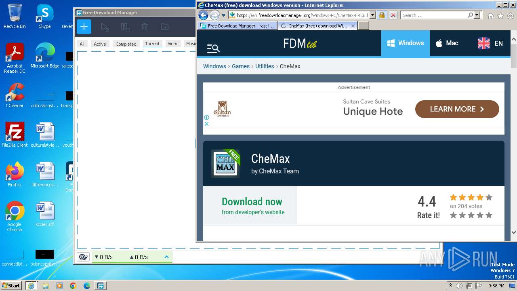Rate CheMax five stars under Rate it
The width and height of the screenshot is (517, 291).
489,215
